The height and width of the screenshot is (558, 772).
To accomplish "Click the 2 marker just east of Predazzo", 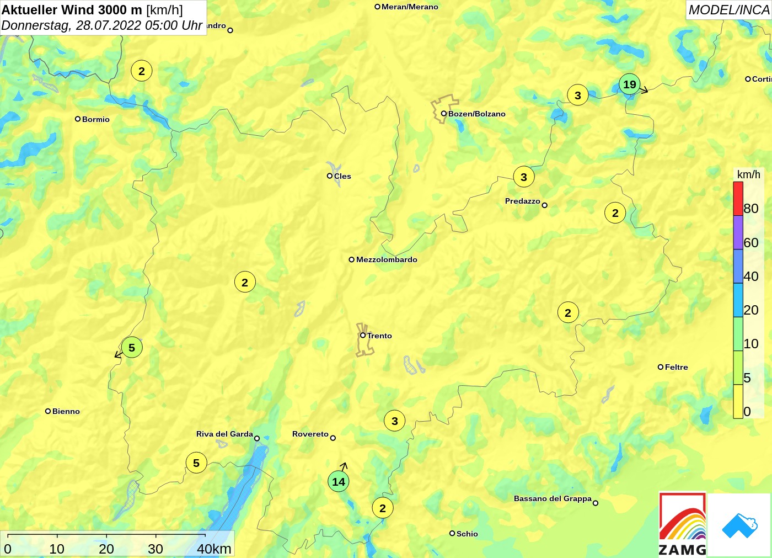I will [x=615, y=213].
